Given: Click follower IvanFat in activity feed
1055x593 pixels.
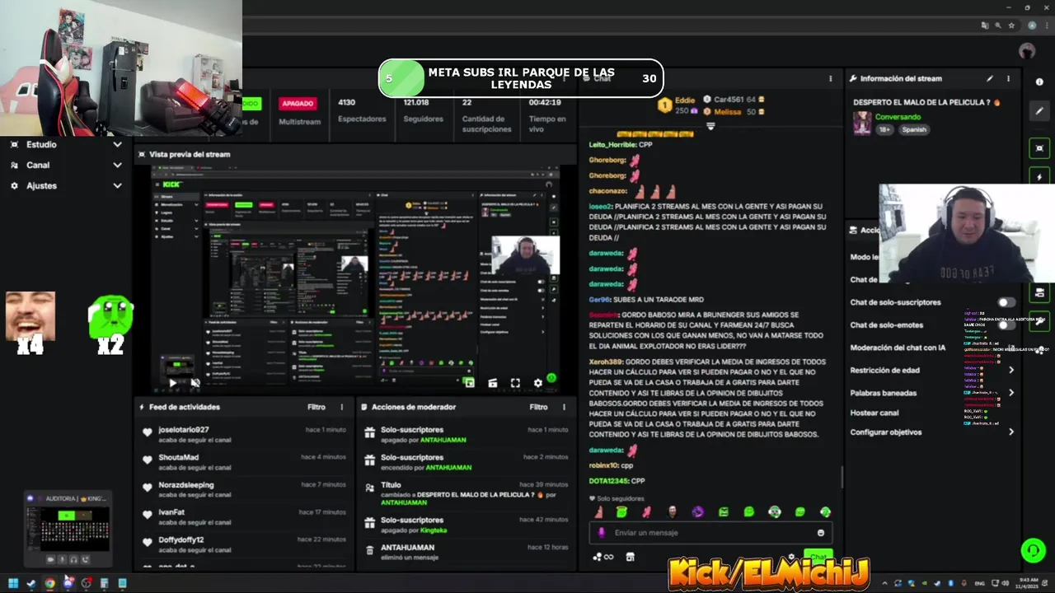Looking at the screenshot, I should 171,512.
